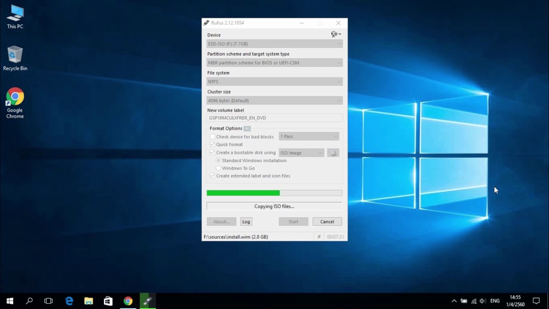549x309 pixels.
Task: Open This PC desktop icon
Action: point(15,17)
